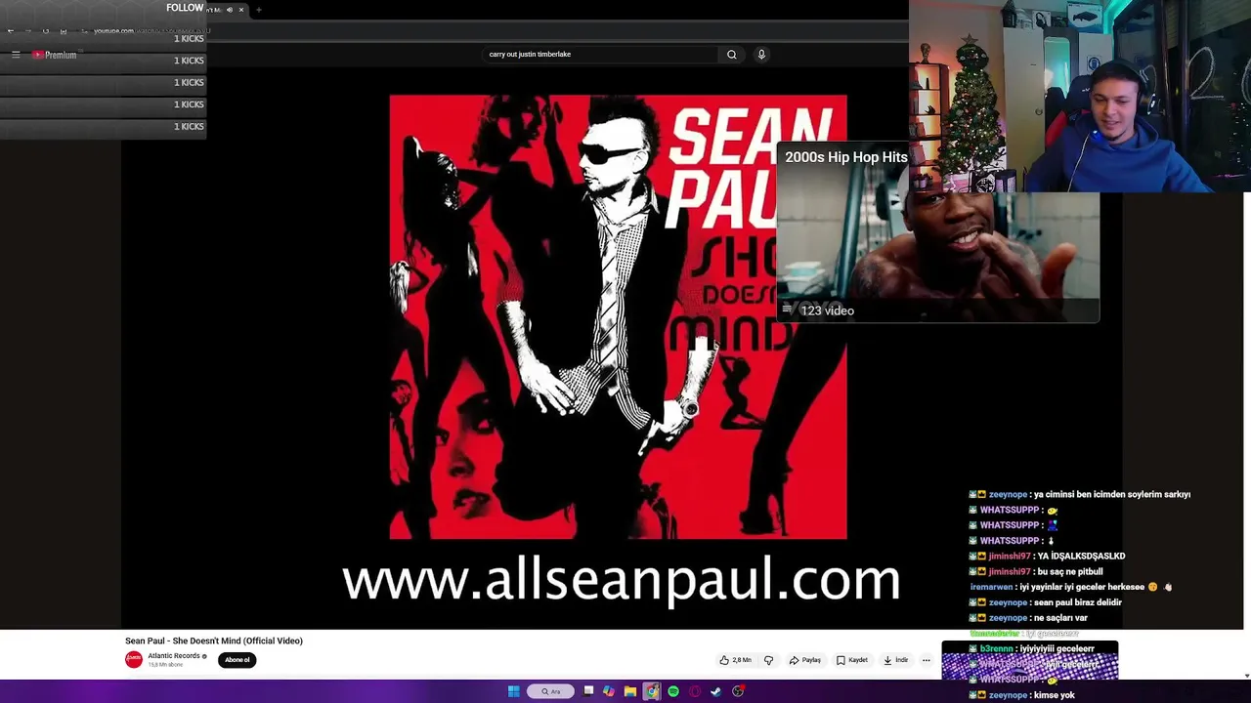Switch to Chrome in the taskbar
Screen dimensions: 1251x703
pyautogui.click(x=652, y=691)
